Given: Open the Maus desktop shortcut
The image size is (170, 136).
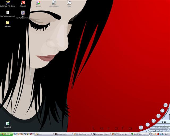Looking at the screenshot, I should [x=69, y=3].
